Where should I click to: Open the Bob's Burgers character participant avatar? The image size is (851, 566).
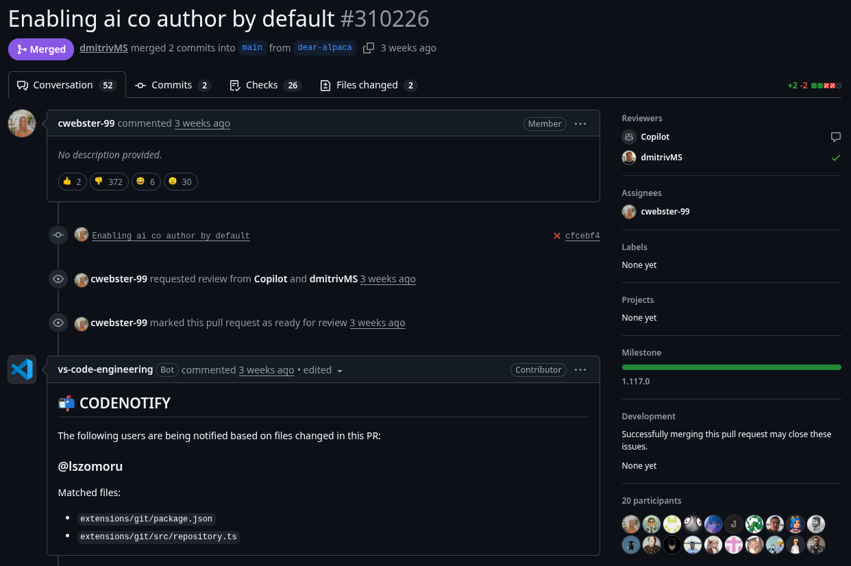click(x=795, y=545)
